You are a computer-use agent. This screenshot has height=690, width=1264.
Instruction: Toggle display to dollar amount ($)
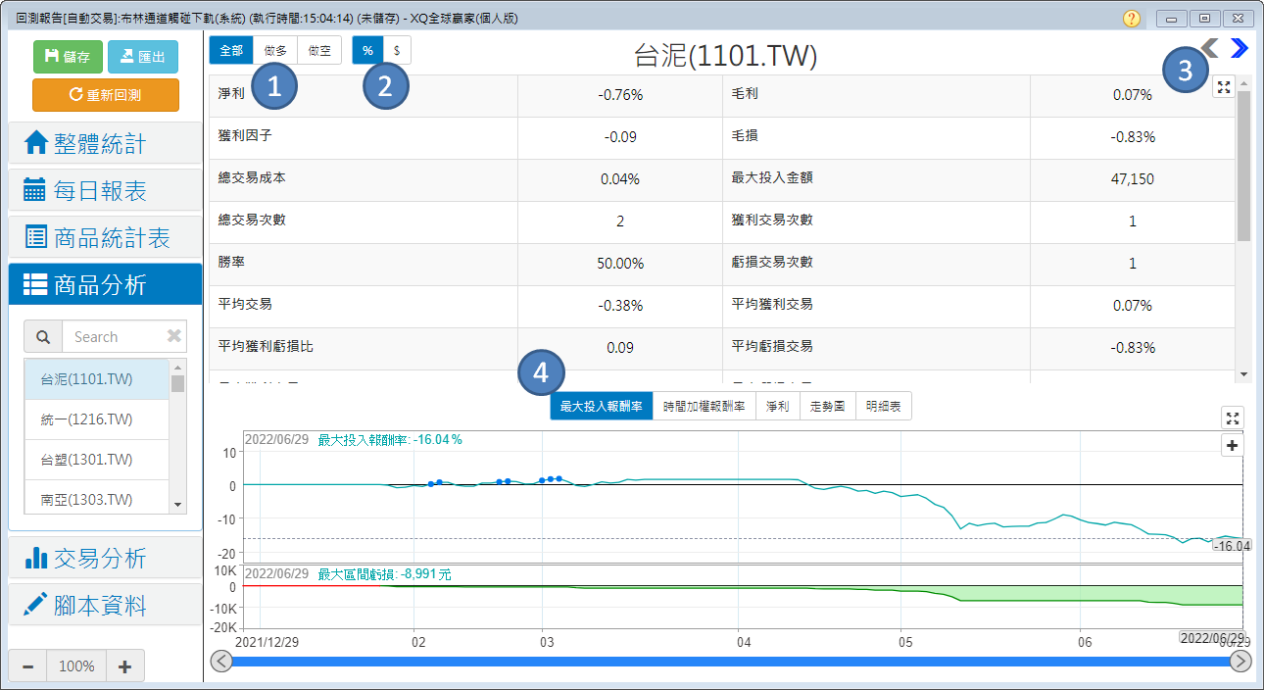coord(397,50)
